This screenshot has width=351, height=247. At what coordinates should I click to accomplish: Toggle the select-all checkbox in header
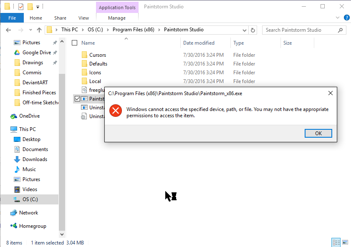click(x=75, y=43)
